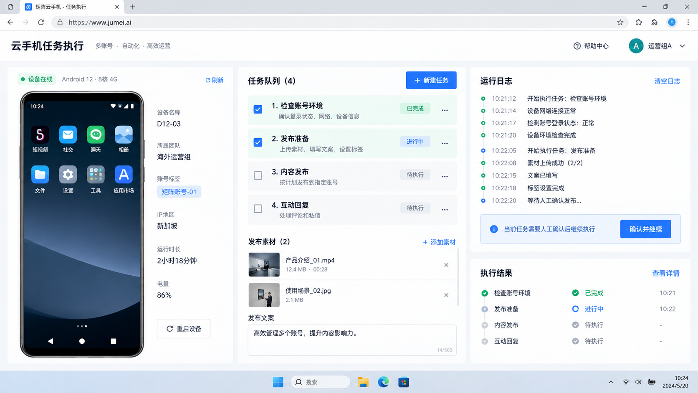Open File Explorer from the taskbar
The image size is (698, 393).
click(363, 382)
